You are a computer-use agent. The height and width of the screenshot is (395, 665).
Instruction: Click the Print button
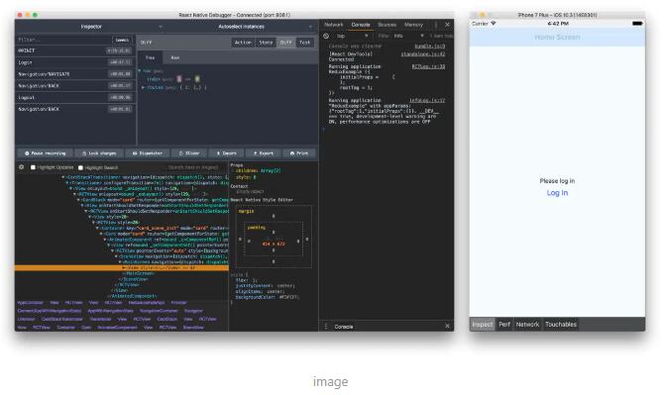coord(299,153)
